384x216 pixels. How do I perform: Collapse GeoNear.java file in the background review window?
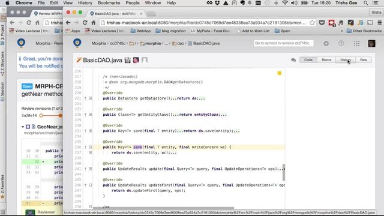coord(23,127)
